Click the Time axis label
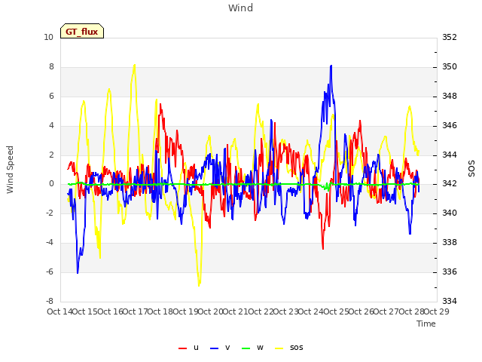Screen dimensions: 482x362 click(x=426, y=324)
